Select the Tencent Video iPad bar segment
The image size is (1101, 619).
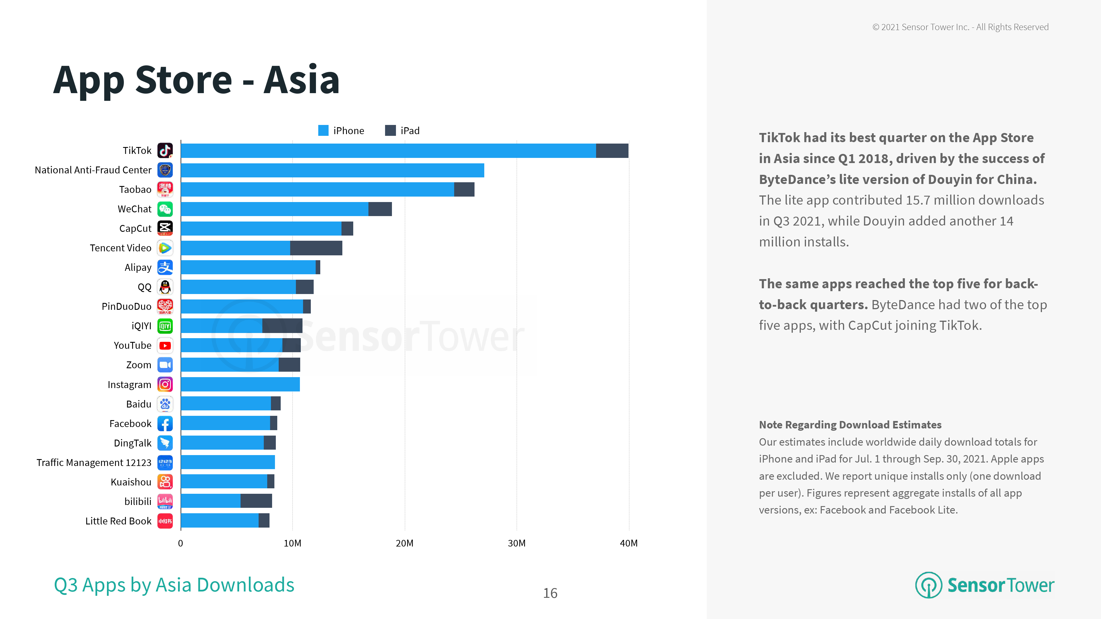point(316,248)
